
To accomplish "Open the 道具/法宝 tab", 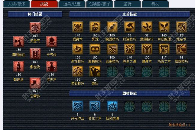I will tap(72, 4).
